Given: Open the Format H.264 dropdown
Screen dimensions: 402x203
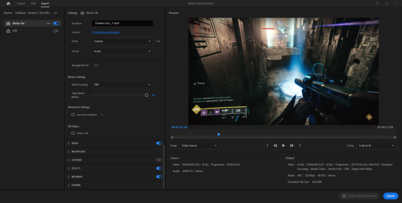Looking at the screenshot, I should (x=122, y=51).
